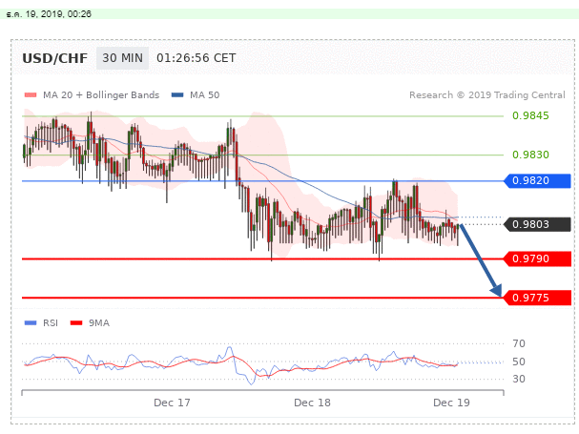Click the RSI legend swatch
Viewport: 579px width, 434px height.
pyautogui.click(x=31, y=322)
